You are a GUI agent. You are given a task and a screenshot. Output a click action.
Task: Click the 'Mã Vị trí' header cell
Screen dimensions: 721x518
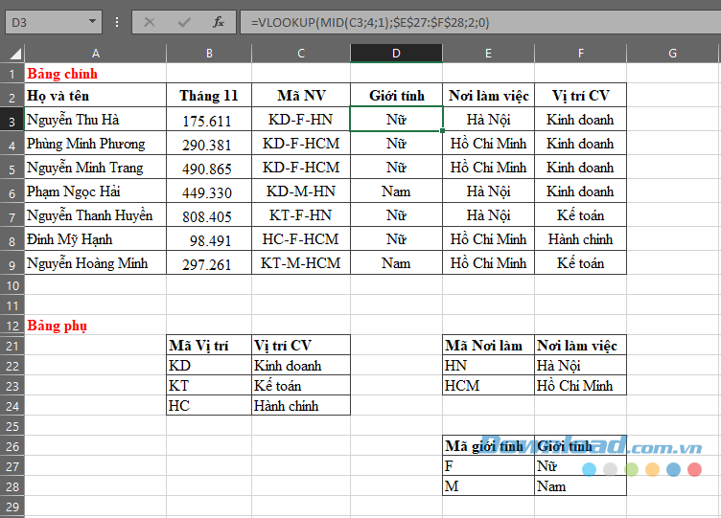[x=209, y=346]
